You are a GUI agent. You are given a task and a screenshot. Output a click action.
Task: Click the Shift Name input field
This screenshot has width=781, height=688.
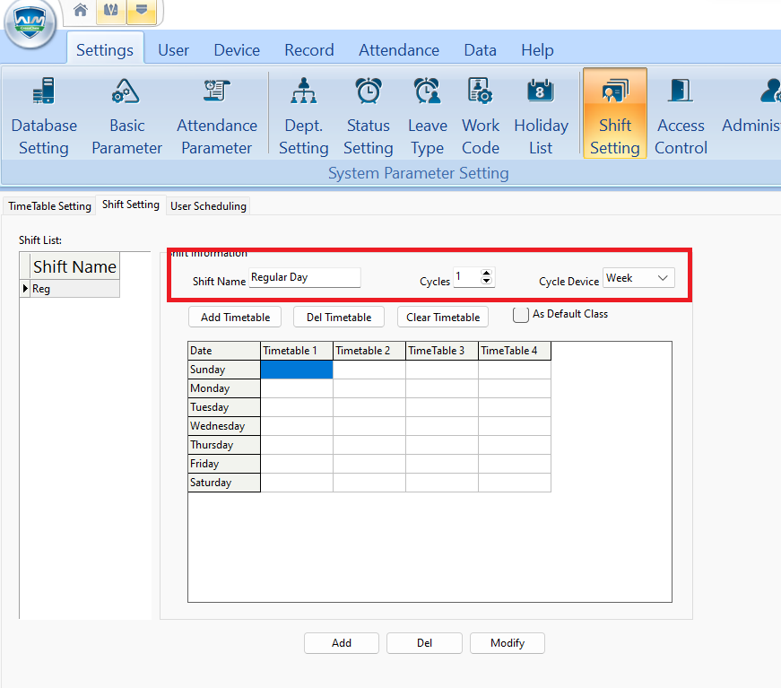point(304,277)
